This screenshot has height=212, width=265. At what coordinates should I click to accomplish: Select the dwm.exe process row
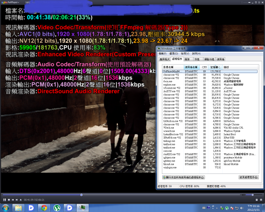click(210, 81)
